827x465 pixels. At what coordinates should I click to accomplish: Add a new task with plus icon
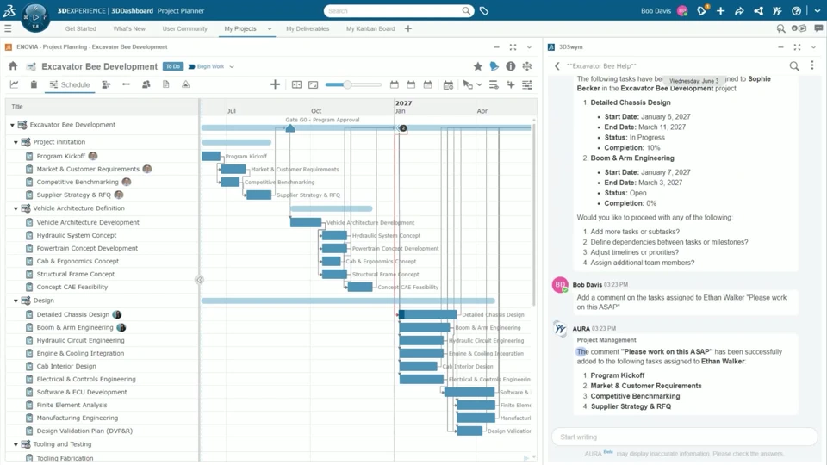point(275,84)
